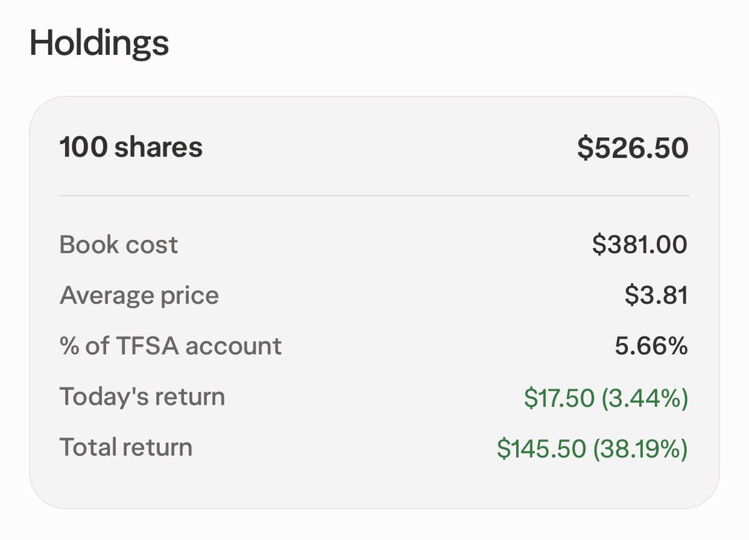Viewport: 749px width, 540px height.
Task: Click the $3.81 average price value
Action: tap(656, 295)
